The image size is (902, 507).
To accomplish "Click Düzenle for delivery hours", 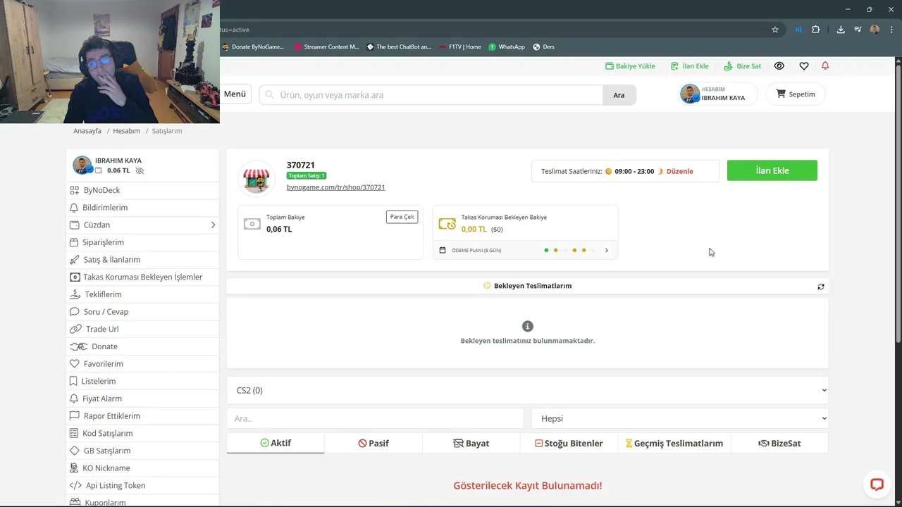I will (679, 171).
